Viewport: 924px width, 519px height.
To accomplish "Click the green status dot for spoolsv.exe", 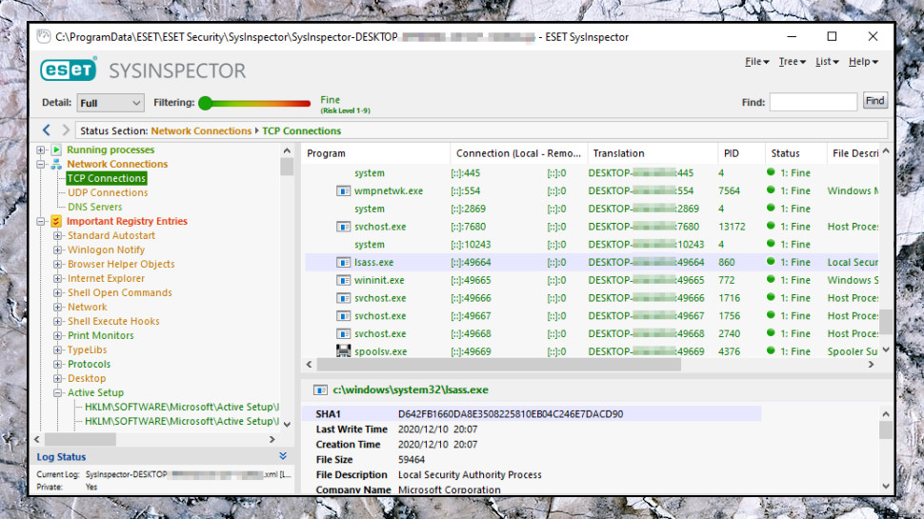I will pyautogui.click(x=771, y=350).
